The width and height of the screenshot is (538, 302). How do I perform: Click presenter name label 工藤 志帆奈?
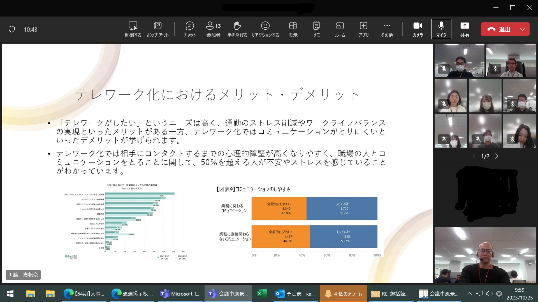pyautogui.click(x=23, y=275)
